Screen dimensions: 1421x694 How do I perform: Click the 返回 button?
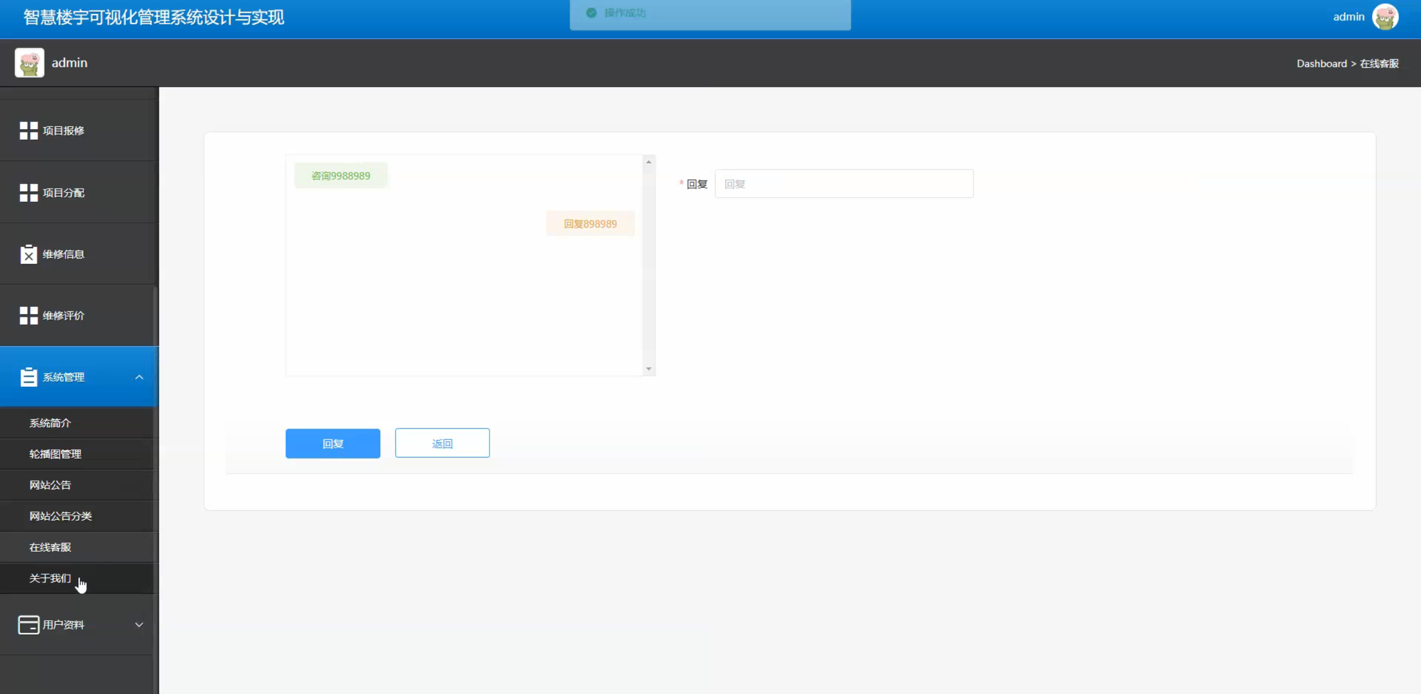tap(442, 443)
